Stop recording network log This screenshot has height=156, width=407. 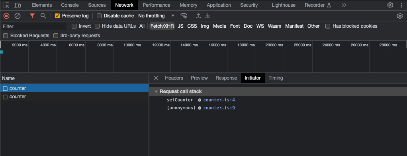click(6, 16)
